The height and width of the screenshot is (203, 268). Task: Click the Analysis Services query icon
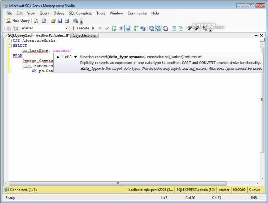(x=44, y=21)
